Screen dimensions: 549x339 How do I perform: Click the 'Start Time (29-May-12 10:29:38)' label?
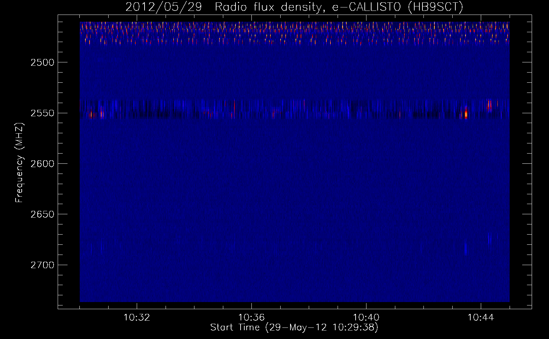pyautogui.click(x=294, y=327)
